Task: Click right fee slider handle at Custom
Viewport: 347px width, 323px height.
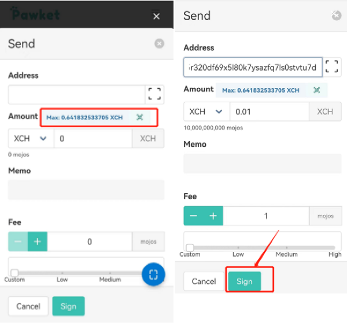Action: [190, 247]
